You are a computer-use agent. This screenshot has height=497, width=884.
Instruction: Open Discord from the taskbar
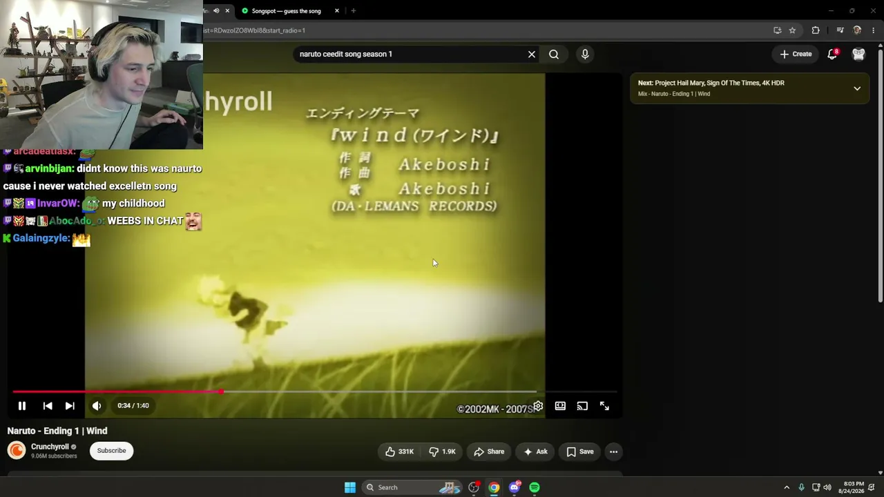(x=515, y=487)
